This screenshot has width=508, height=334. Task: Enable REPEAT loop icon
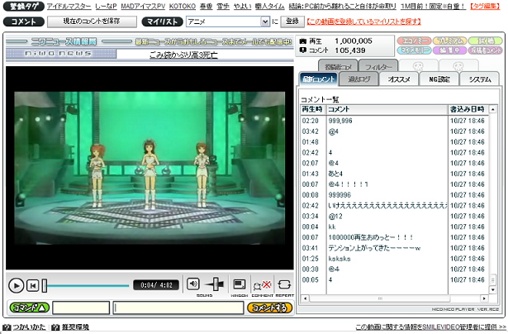tap(284, 284)
